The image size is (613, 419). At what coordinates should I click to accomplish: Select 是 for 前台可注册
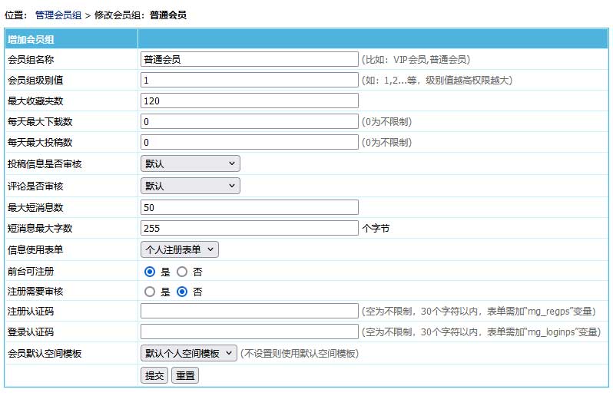pos(150,271)
